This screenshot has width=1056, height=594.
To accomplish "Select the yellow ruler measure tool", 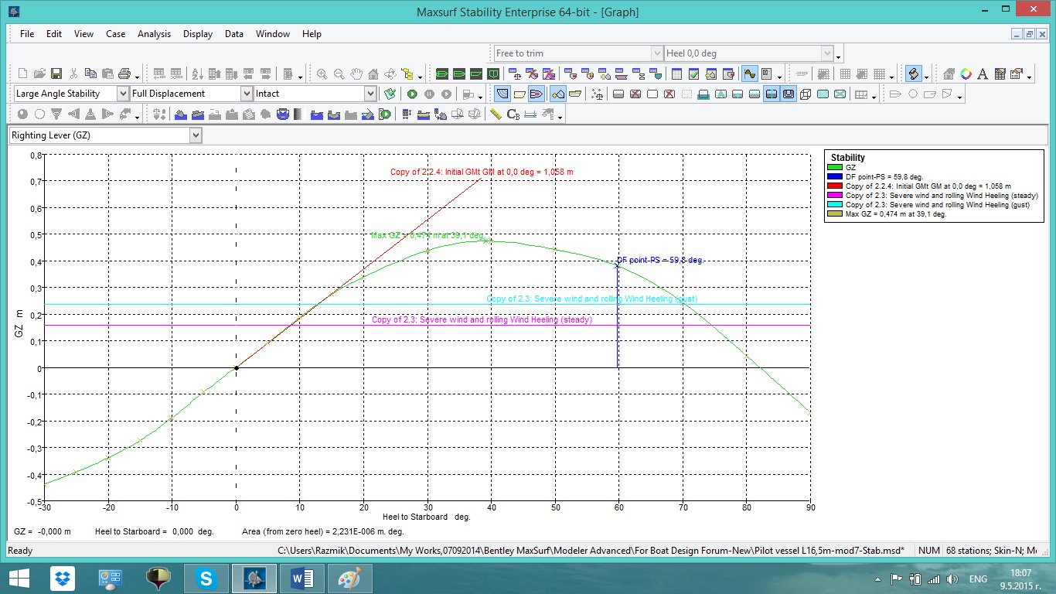I will (496, 114).
